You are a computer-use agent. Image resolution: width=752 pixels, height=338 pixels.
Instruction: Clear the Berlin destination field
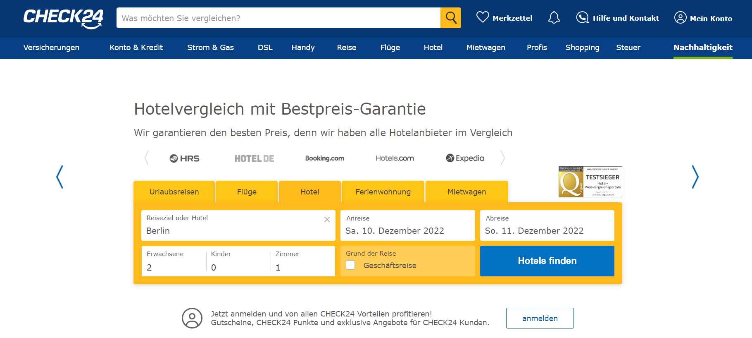pyautogui.click(x=327, y=220)
